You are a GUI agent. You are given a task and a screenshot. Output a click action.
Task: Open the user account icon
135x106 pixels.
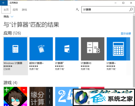(x=77, y=9)
